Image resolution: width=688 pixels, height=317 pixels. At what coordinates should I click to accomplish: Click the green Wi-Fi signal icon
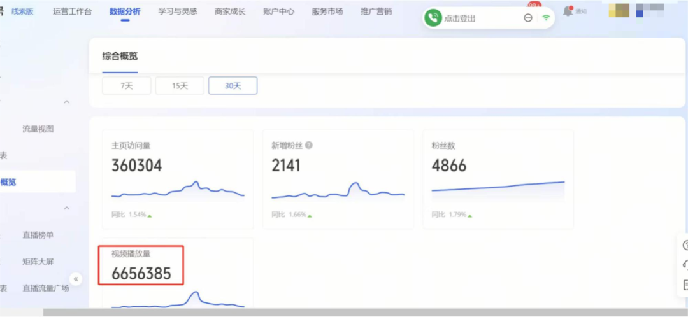(546, 18)
